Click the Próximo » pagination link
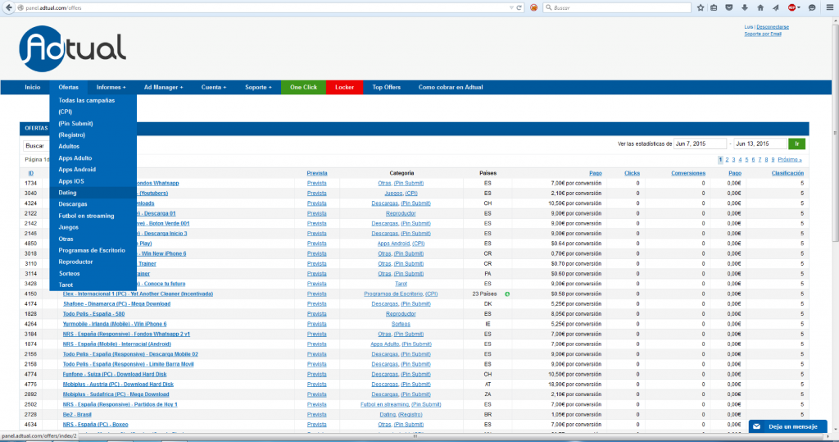The height and width of the screenshot is (442, 839). point(789,160)
